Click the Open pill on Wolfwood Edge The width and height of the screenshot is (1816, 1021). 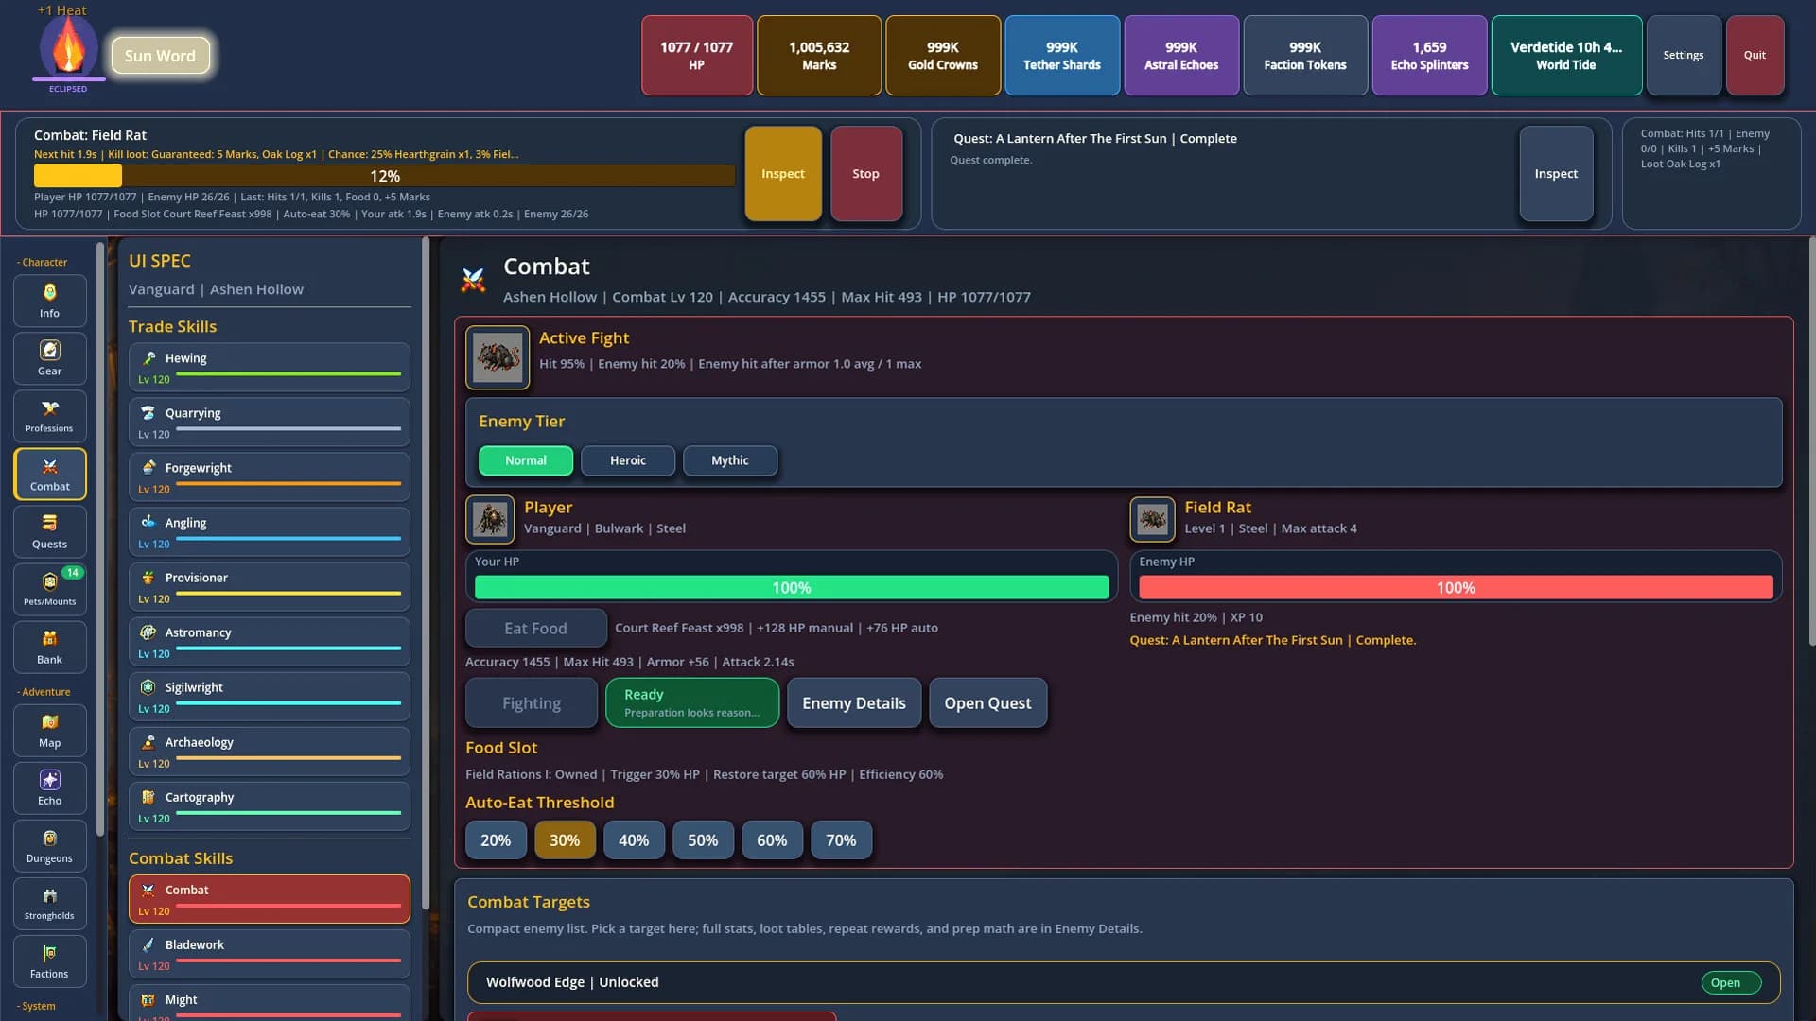[1730, 982]
